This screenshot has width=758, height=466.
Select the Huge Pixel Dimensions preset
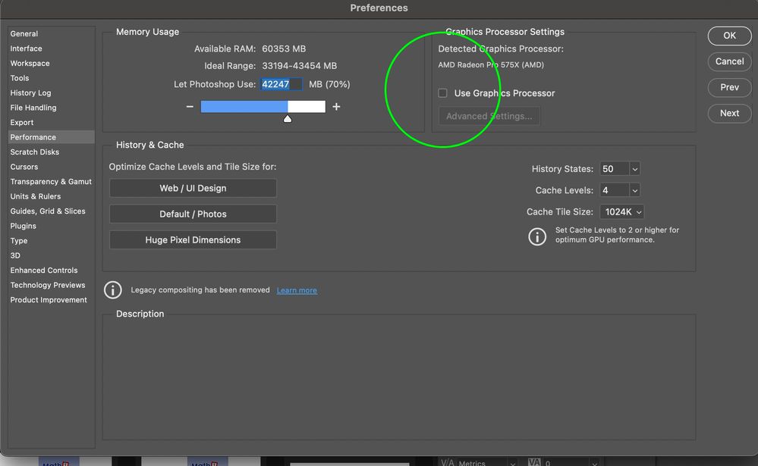pos(193,240)
